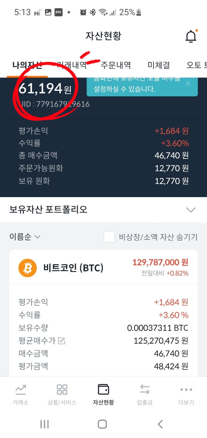Open 이름순 sort dropdown
207x438 pixels.
[25, 237]
